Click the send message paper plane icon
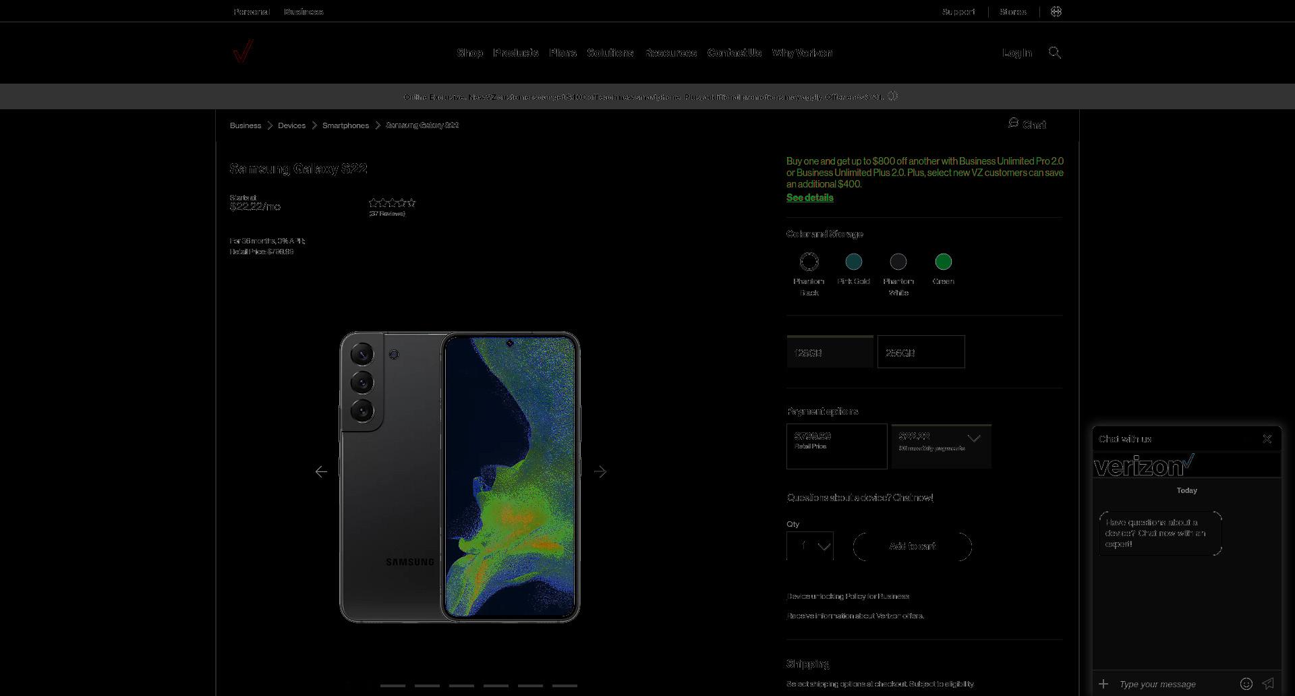The height and width of the screenshot is (696, 1295). click(x=1268, y=684)
